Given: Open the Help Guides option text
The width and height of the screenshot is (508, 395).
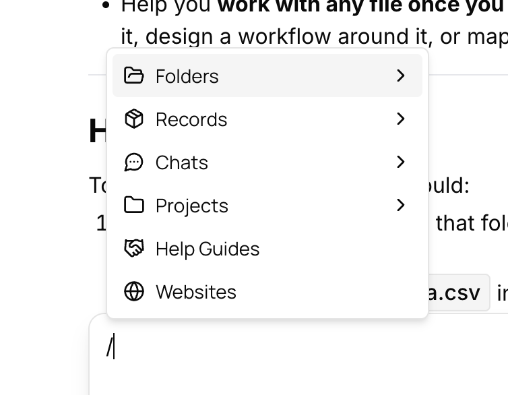Looking at the screenshot, I should (208, 249).
